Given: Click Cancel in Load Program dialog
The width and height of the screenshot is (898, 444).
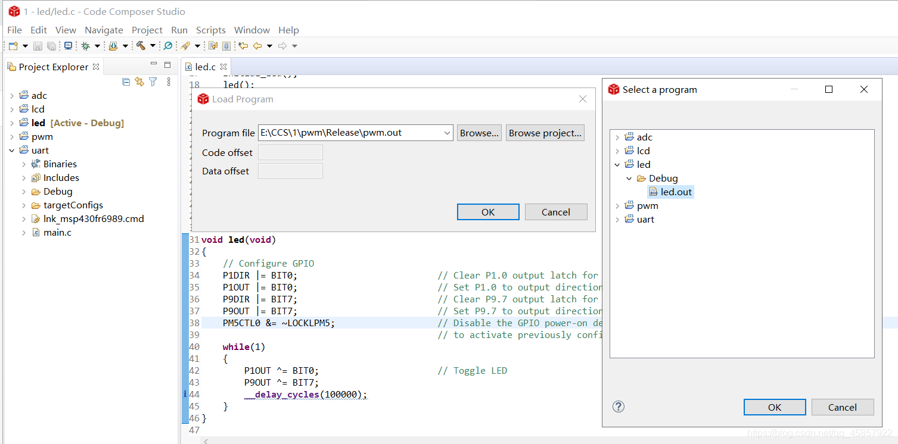Looking at the screenshot, I should pos(556,212).
